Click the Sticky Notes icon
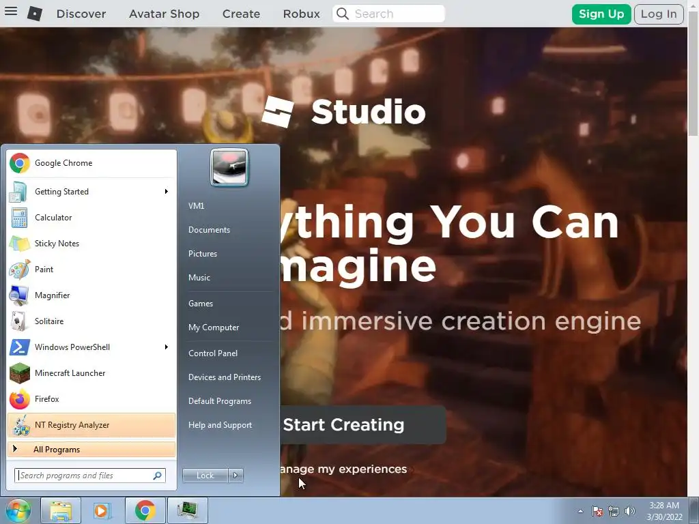Image resolution: width=699 pixels, height=524 pixels. 19,244
